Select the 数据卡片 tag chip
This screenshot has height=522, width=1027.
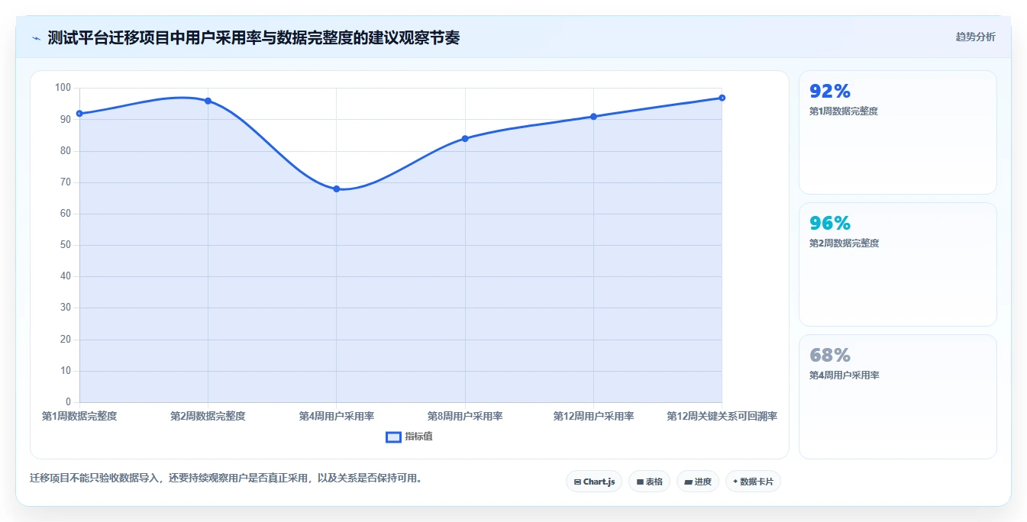click(x=753, y=482)
